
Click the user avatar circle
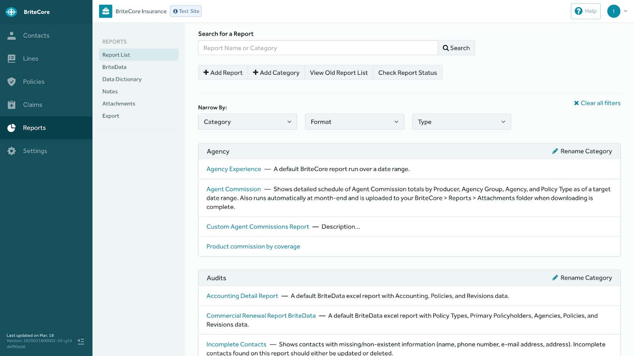tap(614, 11)
